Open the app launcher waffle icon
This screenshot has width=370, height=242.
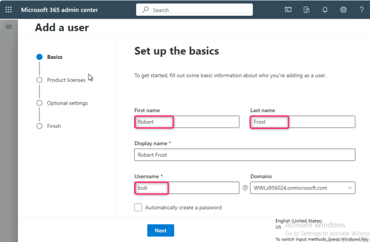[8, 10]
